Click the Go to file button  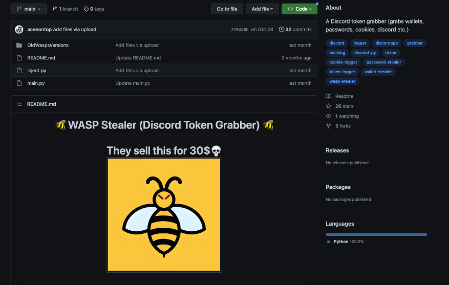[x=227, y=9]
